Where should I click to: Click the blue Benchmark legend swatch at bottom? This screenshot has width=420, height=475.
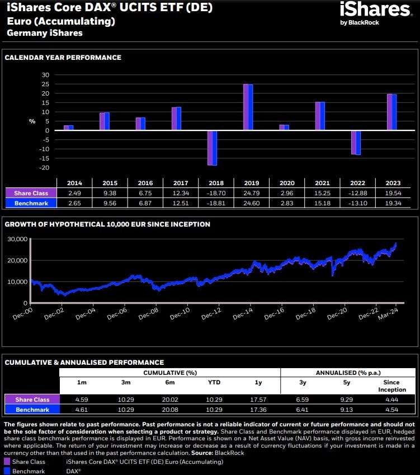(x=7, y=471)
